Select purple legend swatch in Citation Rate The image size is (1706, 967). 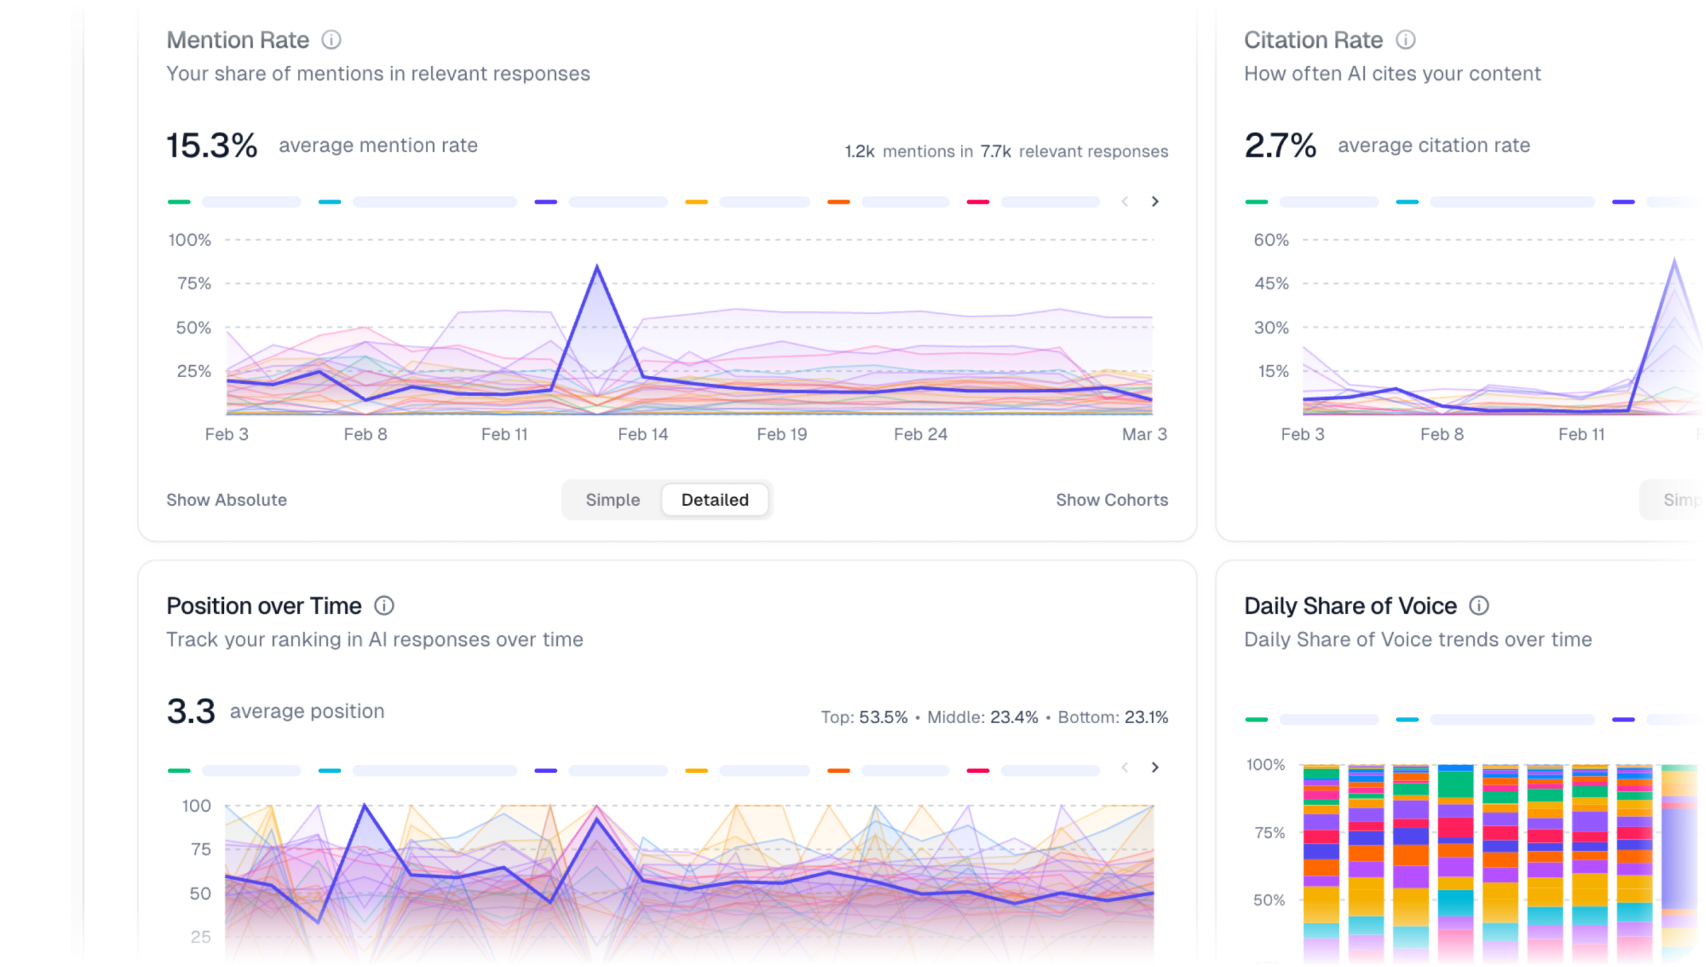[x=1623, y=201]
